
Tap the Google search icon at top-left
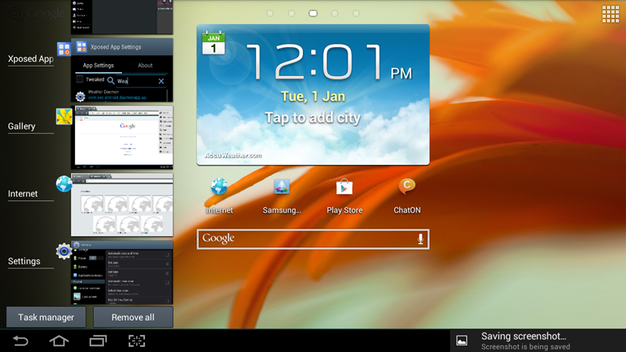pyautogui.click(x=15, y=13)
